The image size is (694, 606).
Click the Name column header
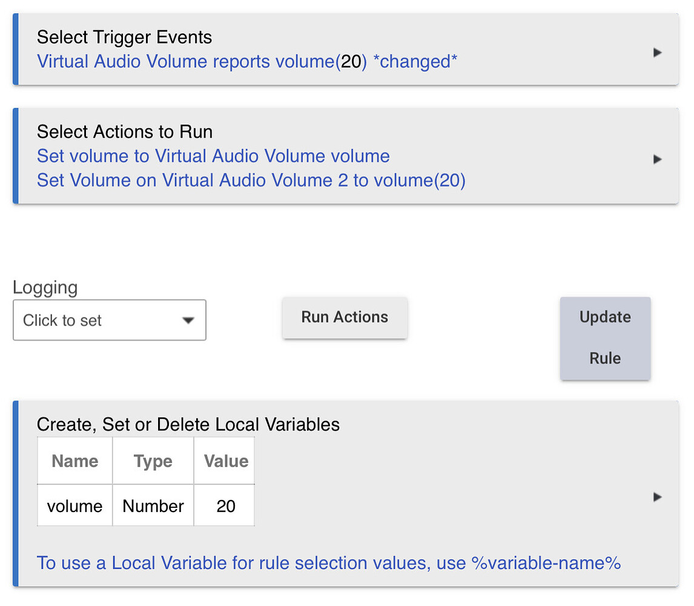click(x=74, y=461)
